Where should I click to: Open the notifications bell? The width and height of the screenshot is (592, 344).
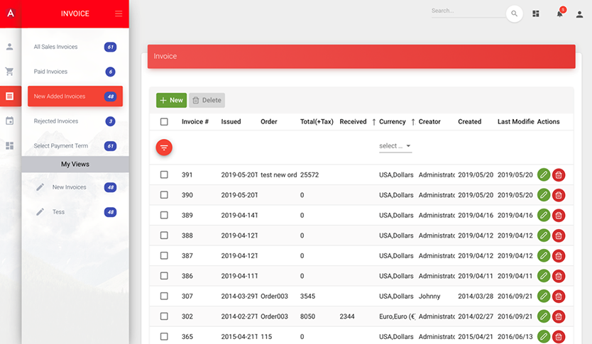point(559,14)
